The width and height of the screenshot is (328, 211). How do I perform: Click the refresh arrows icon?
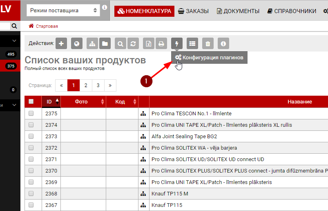tap(132, 43)
